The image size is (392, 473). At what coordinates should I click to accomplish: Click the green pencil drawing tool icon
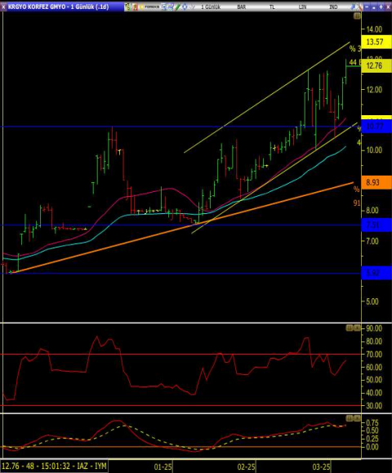(177, 7)
